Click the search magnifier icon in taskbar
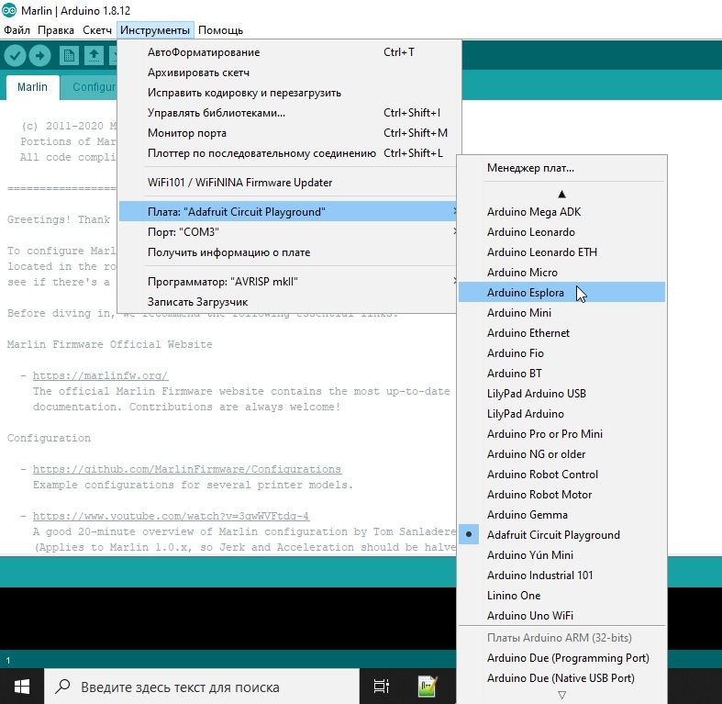Screen dimensions: 722x704 click(x=62, y=687)
